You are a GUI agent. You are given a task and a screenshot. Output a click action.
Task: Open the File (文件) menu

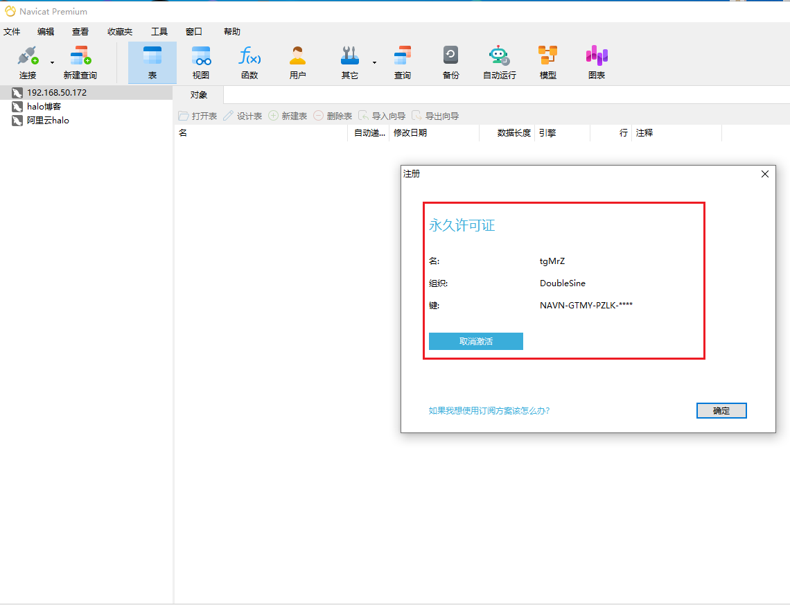tap(12, 32)
